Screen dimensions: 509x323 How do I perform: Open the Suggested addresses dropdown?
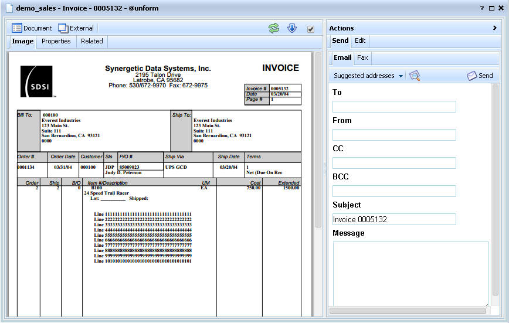click(x=368, y=76)
